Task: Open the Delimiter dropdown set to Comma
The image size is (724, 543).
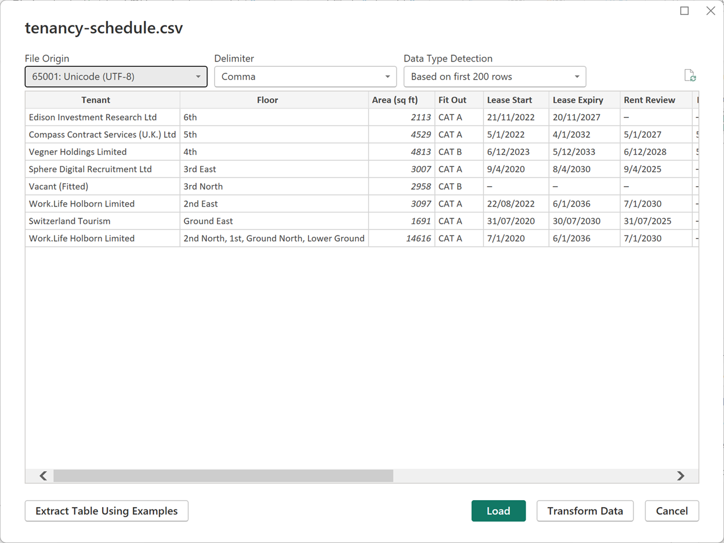Action: point(305,77)
